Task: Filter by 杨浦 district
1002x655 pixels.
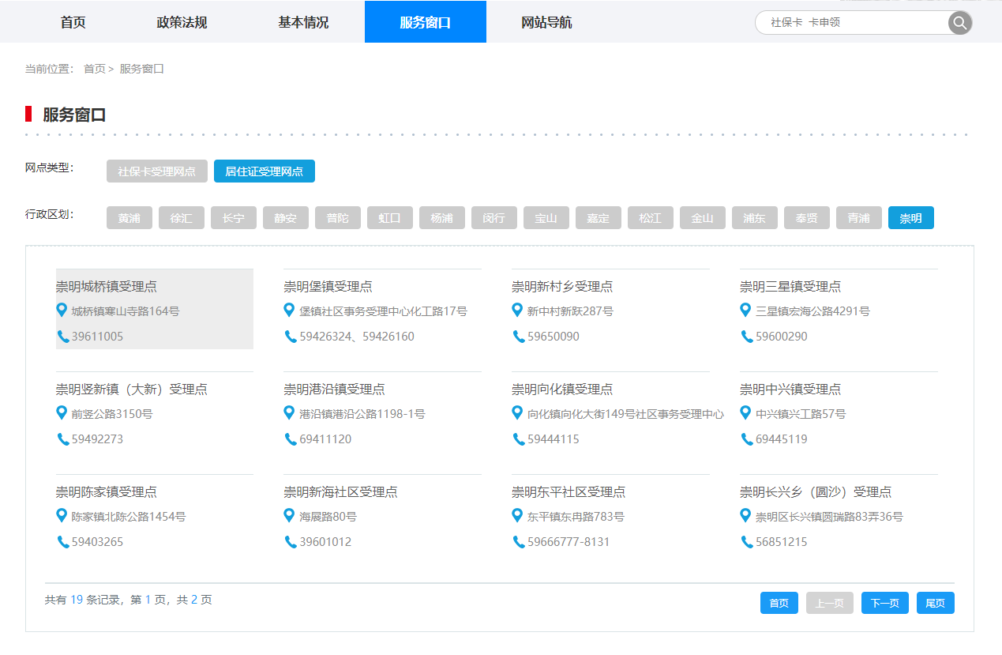Action: pyautogui.click(x=442, y=218)
